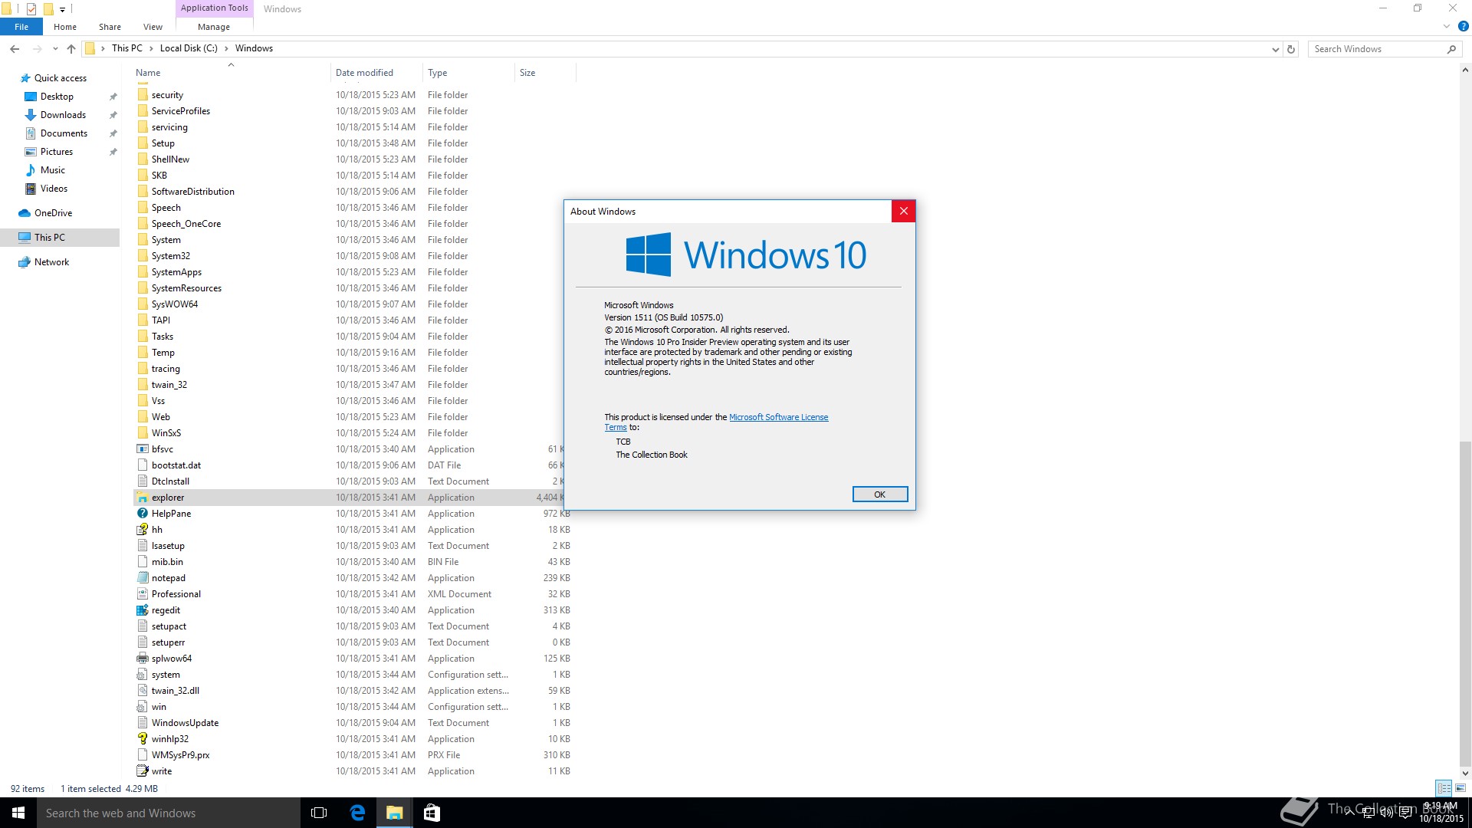
Task: Switch to the View ribbon tab
Action: point(153,27)
